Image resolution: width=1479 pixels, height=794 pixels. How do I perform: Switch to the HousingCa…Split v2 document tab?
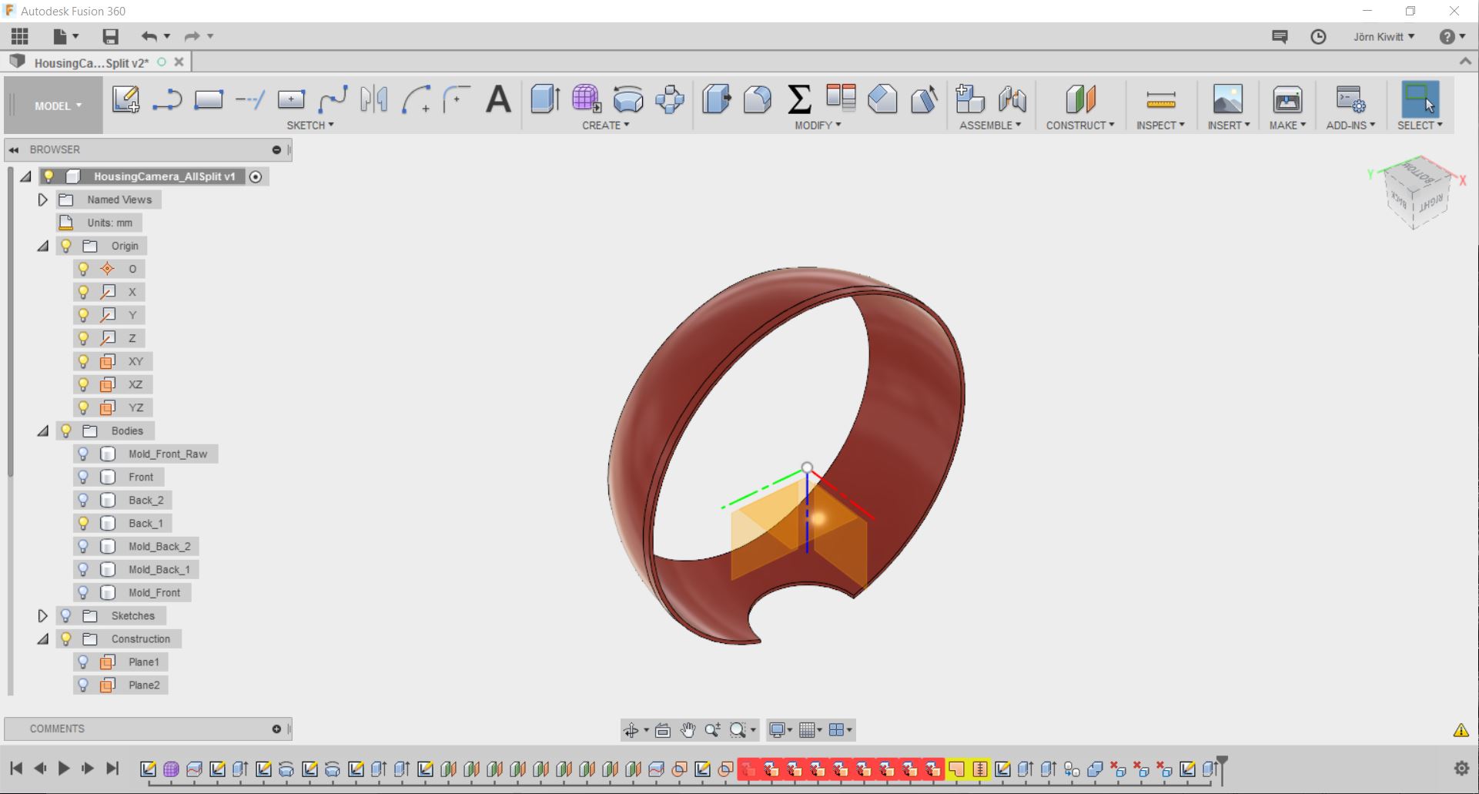coord(92,63)
